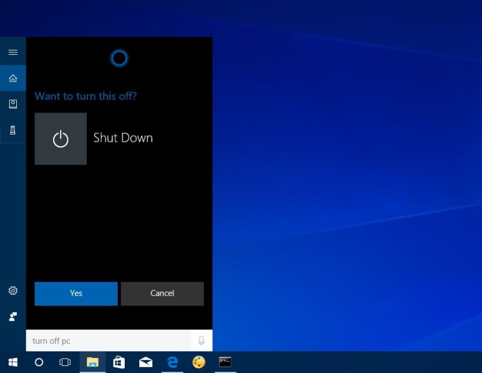Image resolution: width=482 pixels, height=373 pixels.
Task: Open Task View
Action: [x=65, y=362]
